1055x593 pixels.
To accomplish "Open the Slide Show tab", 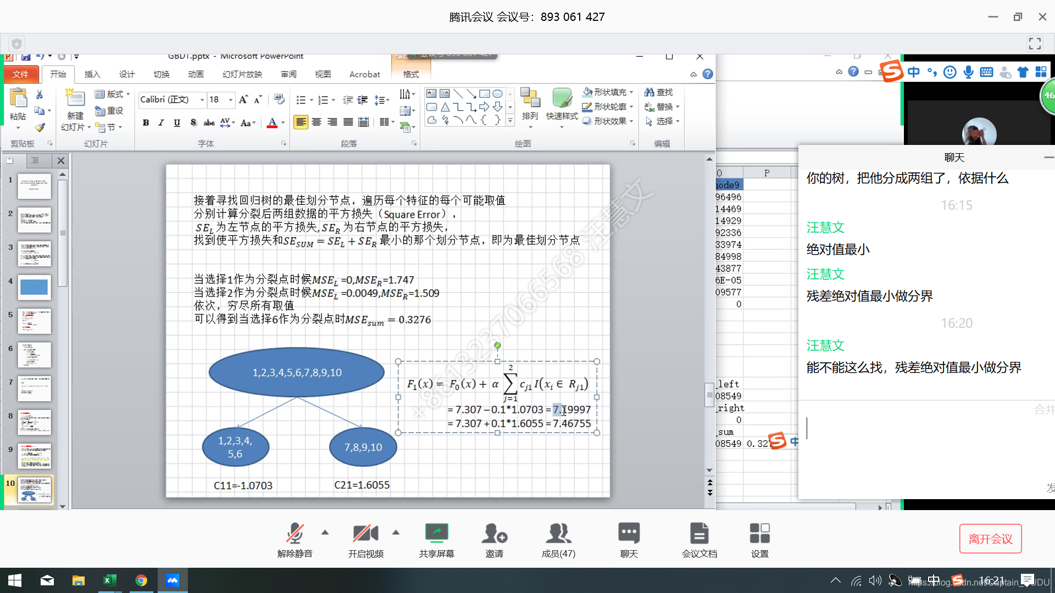I will 242,74.
